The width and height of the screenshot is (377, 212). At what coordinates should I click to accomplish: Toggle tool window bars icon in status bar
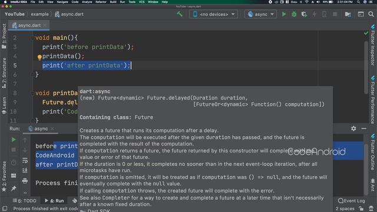pyautogui.click(x=5, y=208)
